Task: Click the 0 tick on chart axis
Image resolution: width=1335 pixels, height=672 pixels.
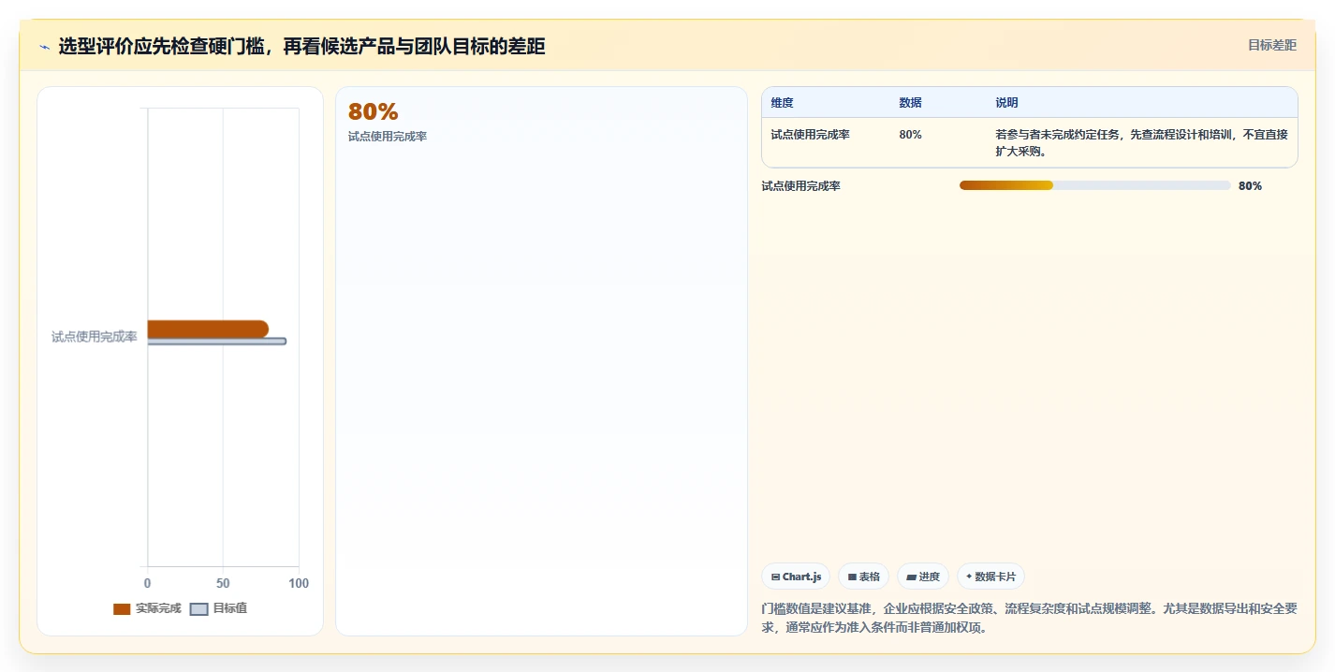Action: pyautogui.click(x=147, y=583)
